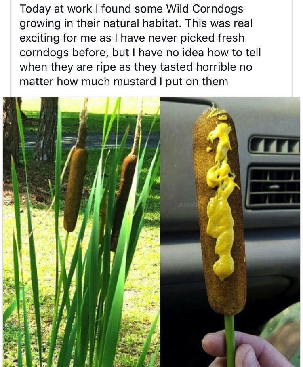Screen dimensions: 303x367
Task: Tap the right cattail head in grass photo
Action: pyautogui.click(x=123, y=201)
